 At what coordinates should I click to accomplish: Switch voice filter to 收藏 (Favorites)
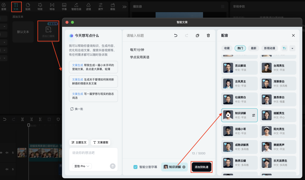227,48
